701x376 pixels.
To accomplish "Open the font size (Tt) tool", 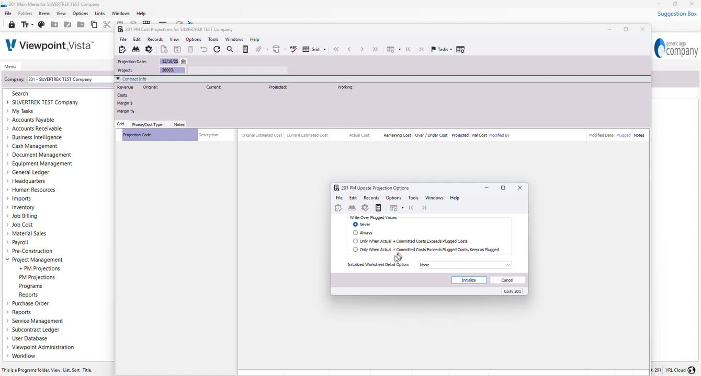I will coord(27,25).
